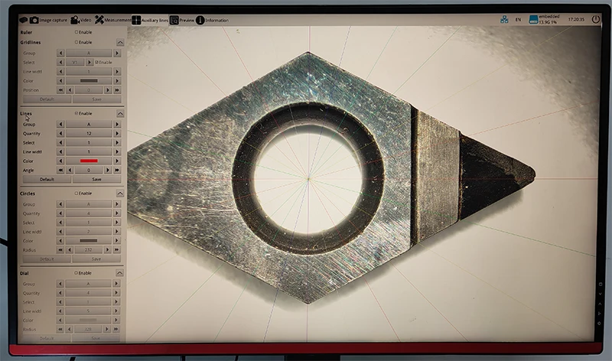
Task: Collapse the Dial section
Action: tap(119, 273)
